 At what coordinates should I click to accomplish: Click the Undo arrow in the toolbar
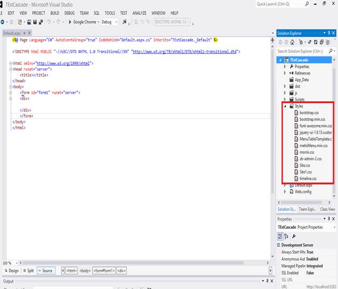(x=50, y=22)
